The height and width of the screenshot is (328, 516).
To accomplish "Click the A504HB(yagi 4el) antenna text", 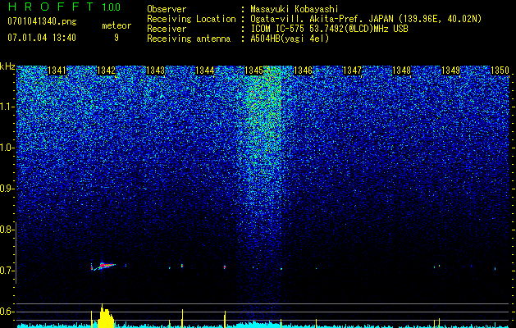I will [x=290, y=39].
